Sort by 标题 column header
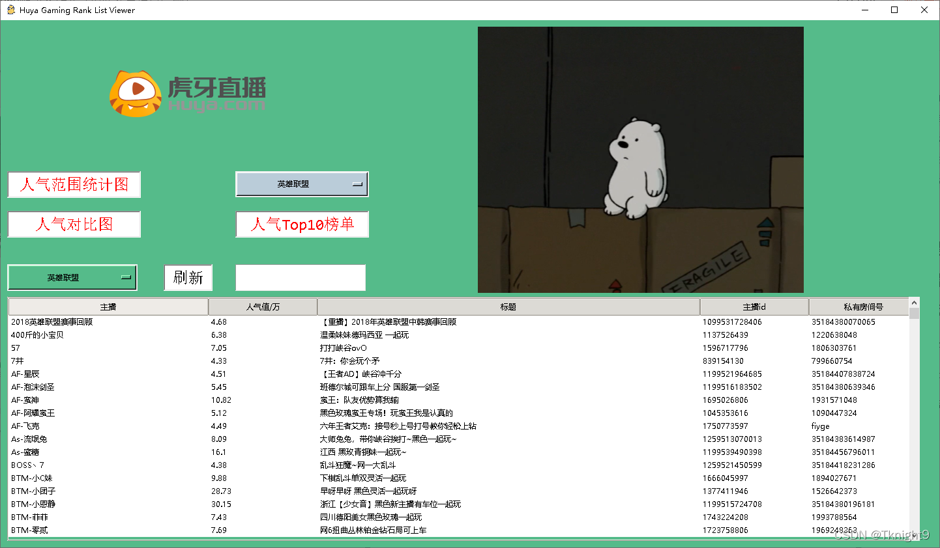The image size is (940, 548). coord(508,307)
